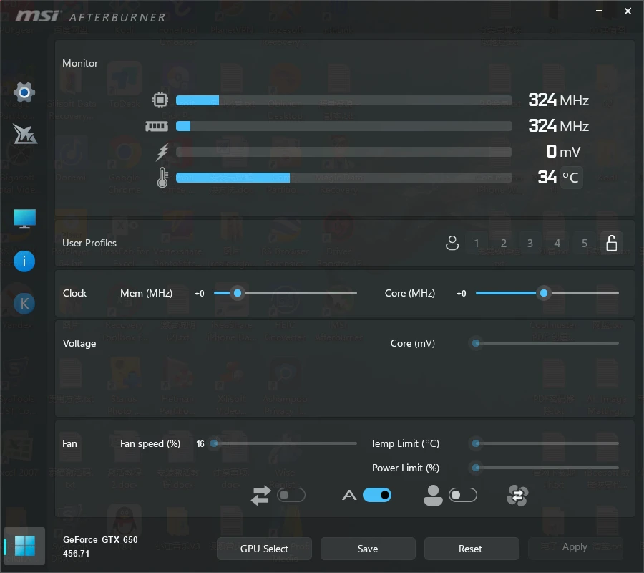
Task: Click the fan icon near Power Limit controls
Action: click(517, 495)
